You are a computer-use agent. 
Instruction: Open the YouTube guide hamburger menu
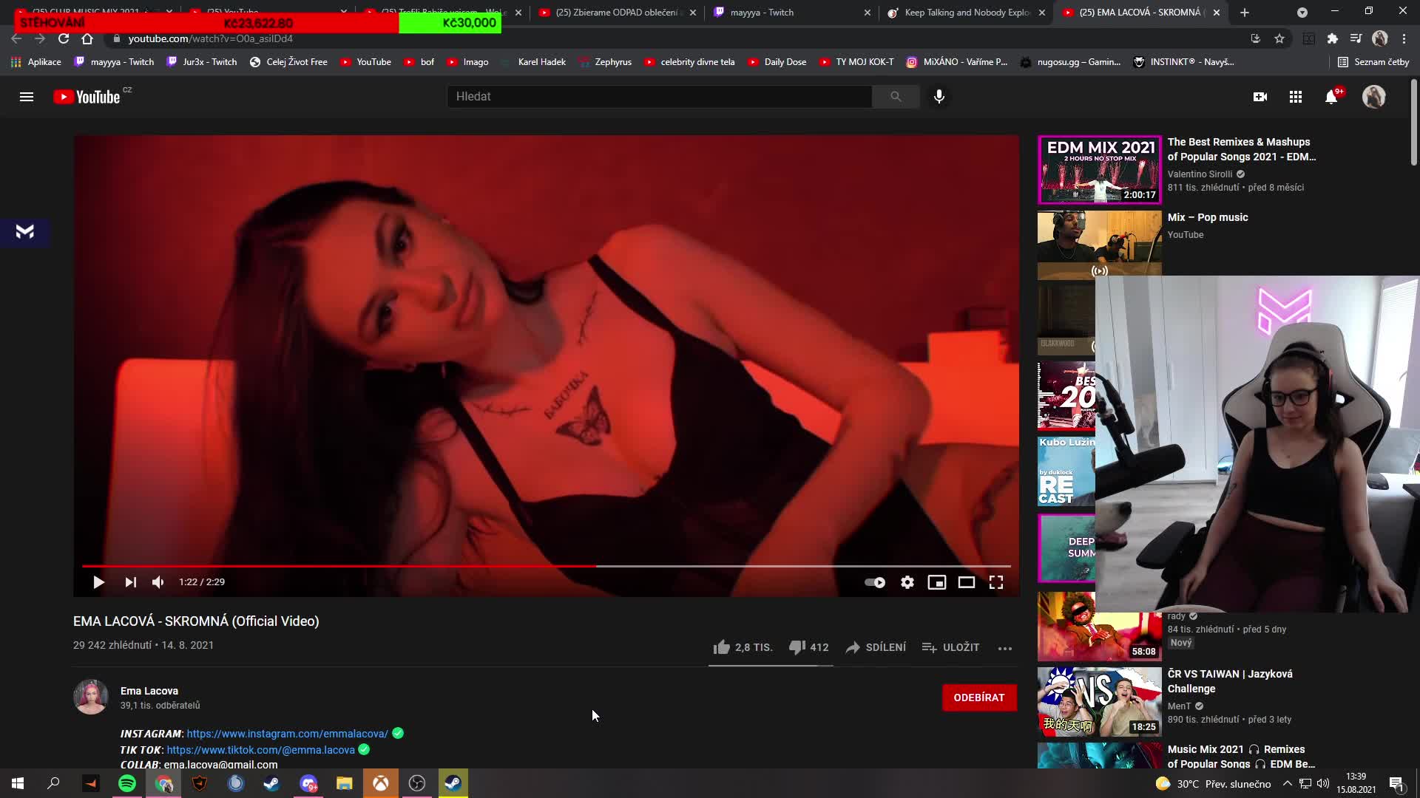point(27,97)
